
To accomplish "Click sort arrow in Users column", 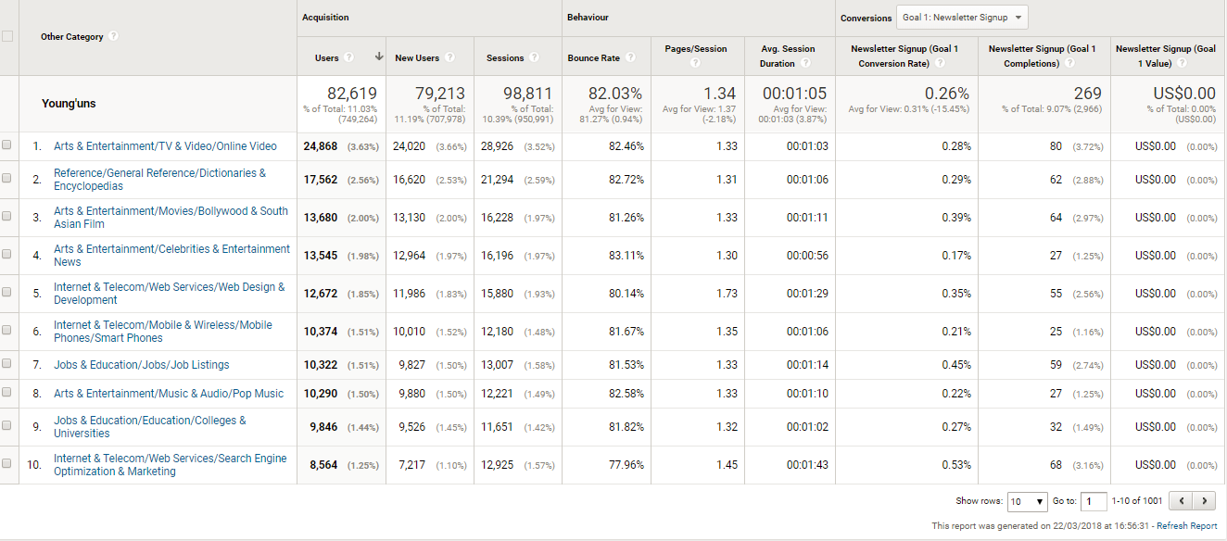I will (x=378, y=57).
